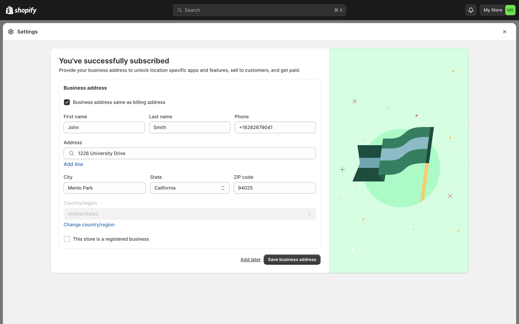This screenshot has width=519, height=324.
Task: Open My Store account menu
Action: click(493, 10)
